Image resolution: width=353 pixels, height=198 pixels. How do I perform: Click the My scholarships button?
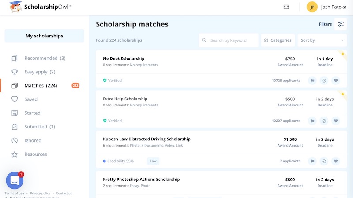tap(44, 36)
